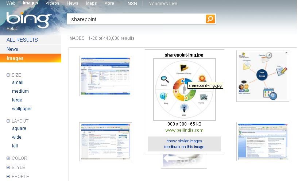Select Images in the left sidebar
298x181 pixels.
click(31, 58)
